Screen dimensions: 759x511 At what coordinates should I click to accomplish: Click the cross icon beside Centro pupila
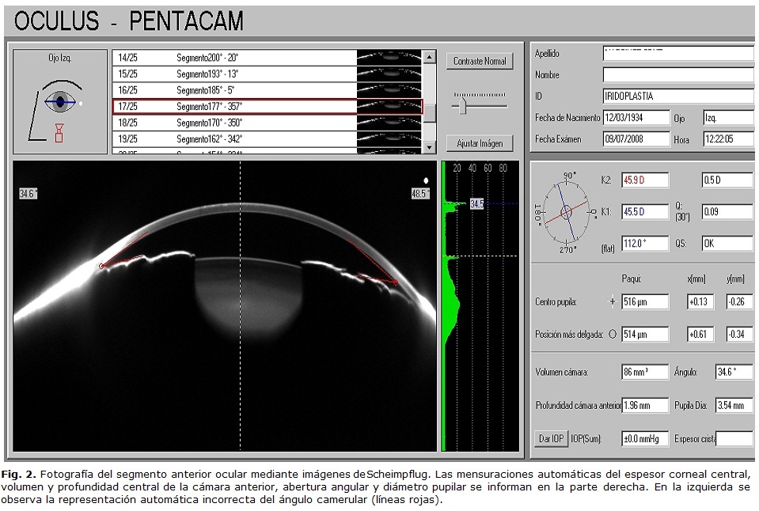point(610,302)
